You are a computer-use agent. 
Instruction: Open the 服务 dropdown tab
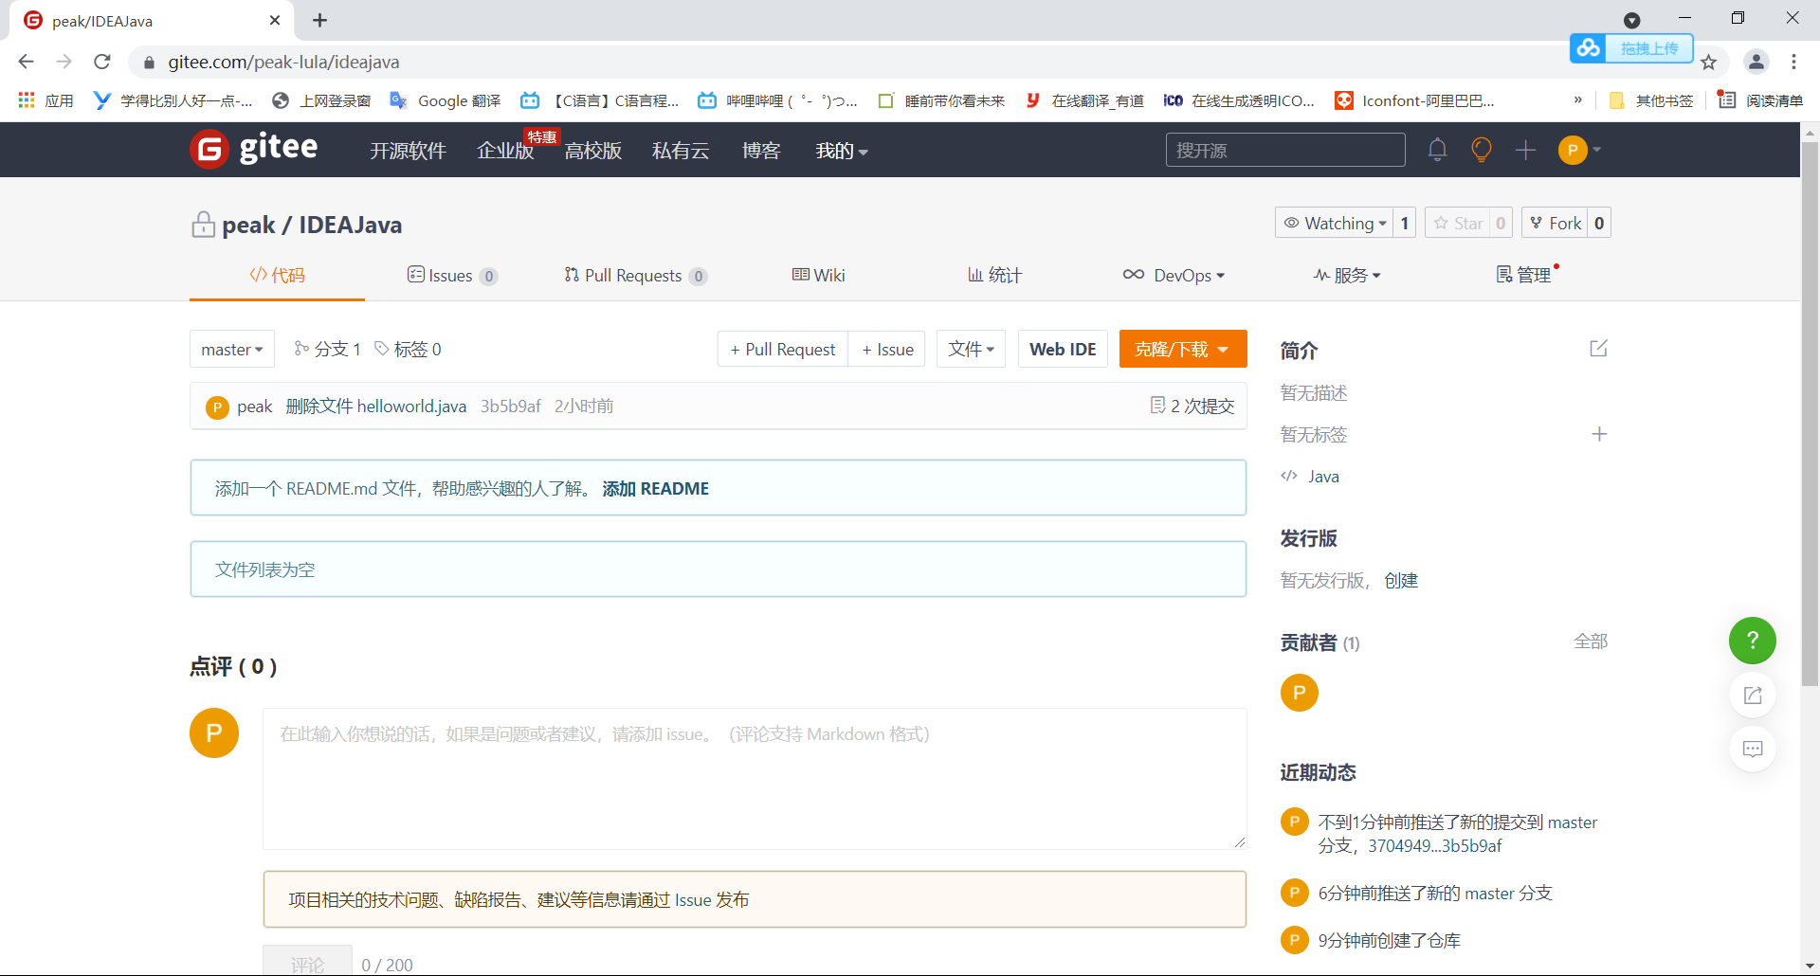point(1347,275)
